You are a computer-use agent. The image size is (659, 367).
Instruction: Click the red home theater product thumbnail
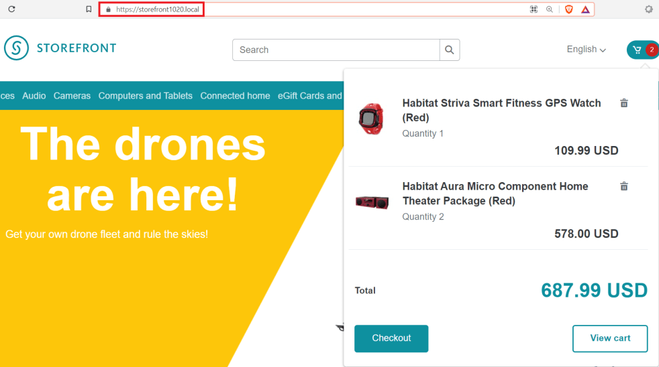(372, 201)
